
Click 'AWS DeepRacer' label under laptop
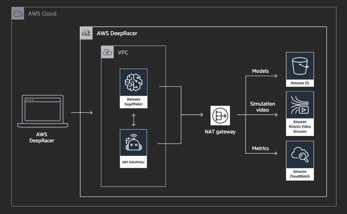(42, 138)
